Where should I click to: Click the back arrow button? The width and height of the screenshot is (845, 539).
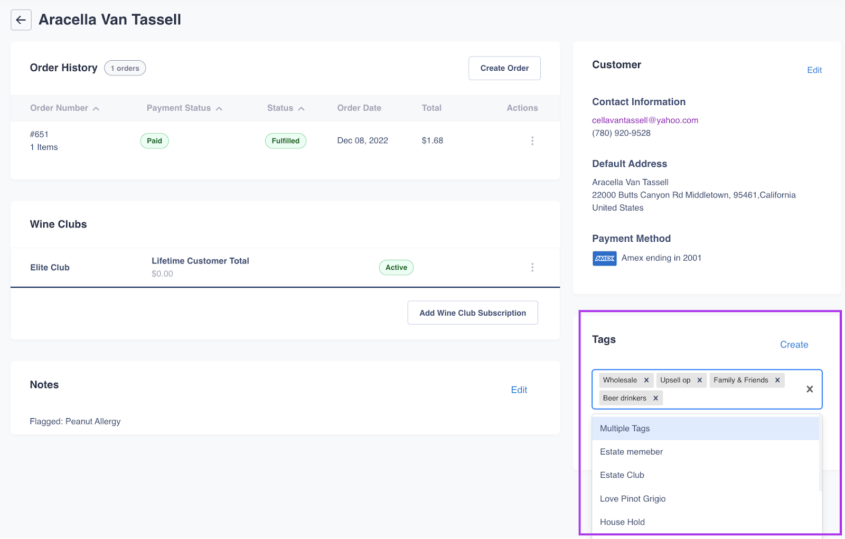21,20
